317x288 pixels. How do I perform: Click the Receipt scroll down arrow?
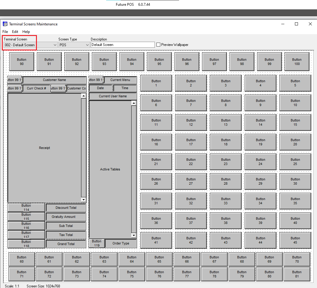pos(83,200)
